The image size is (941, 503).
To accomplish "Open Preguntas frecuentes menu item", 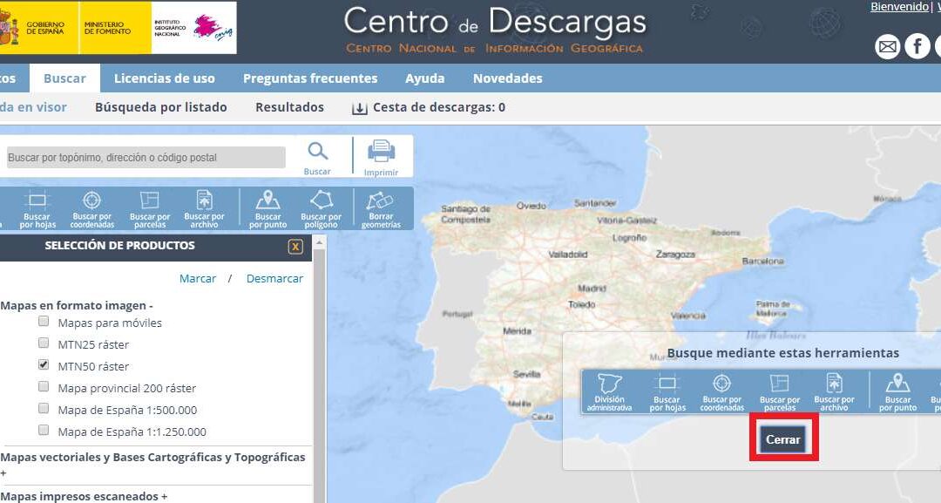I will tap(310, 78).
